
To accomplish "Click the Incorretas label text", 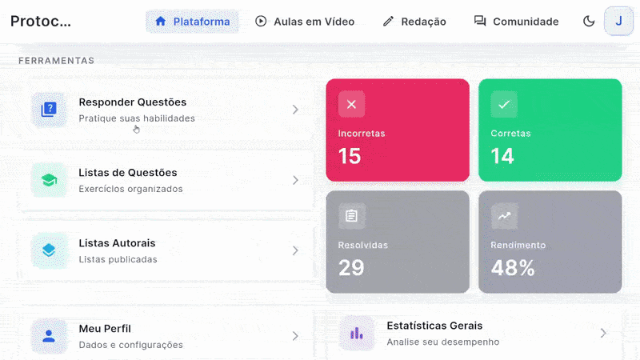I will tap(362, 134).
